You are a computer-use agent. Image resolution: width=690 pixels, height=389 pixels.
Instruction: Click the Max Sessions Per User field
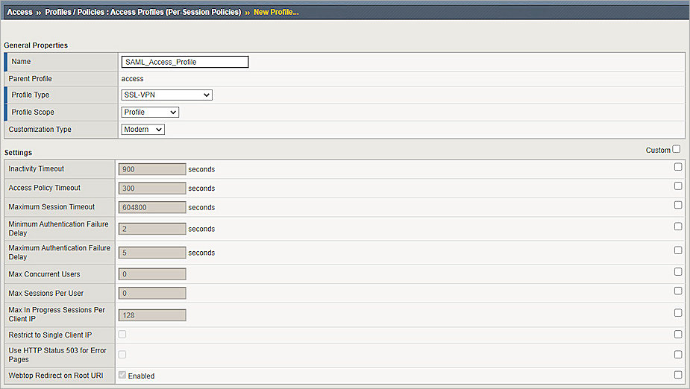tap(152, 293)
